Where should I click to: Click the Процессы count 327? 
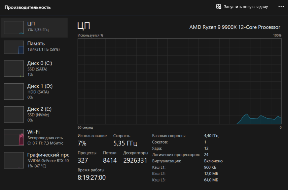pos(83,160)
